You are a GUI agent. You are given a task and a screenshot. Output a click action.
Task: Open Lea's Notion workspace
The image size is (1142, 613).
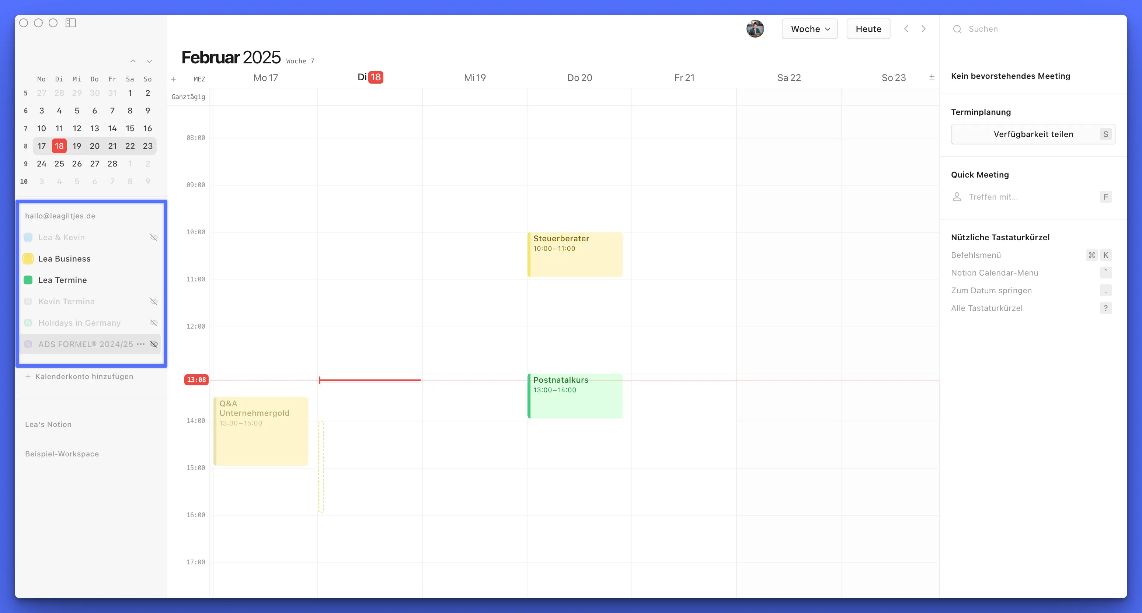(x=48, y=424)
